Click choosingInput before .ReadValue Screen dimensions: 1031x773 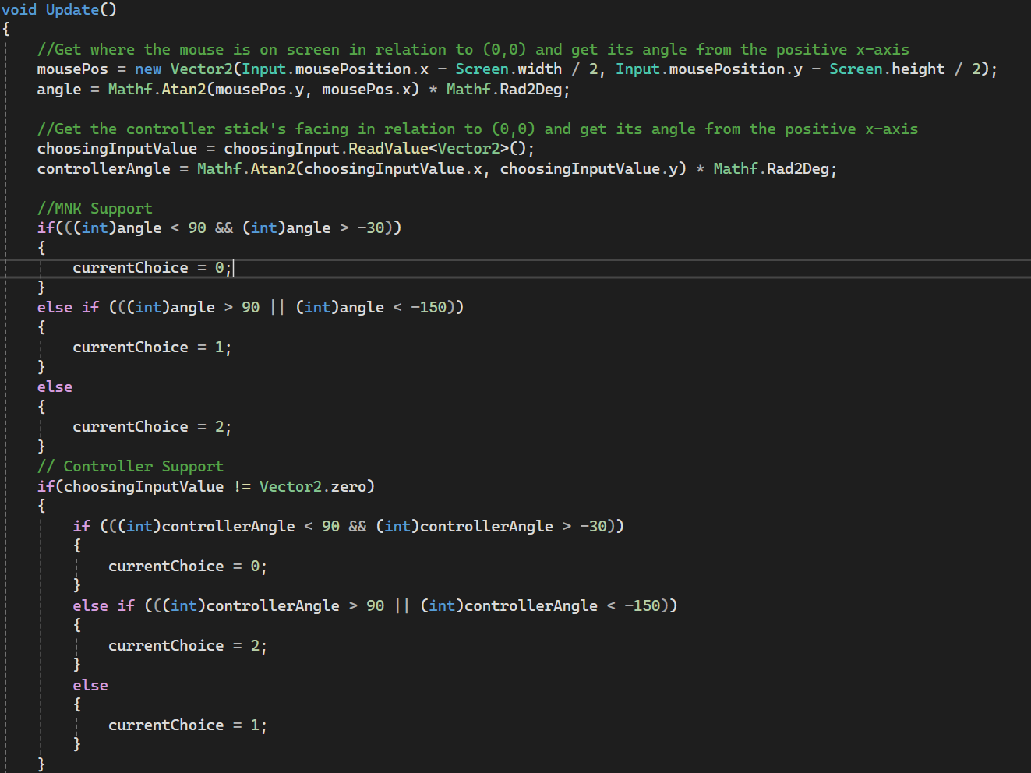[281, 149]
